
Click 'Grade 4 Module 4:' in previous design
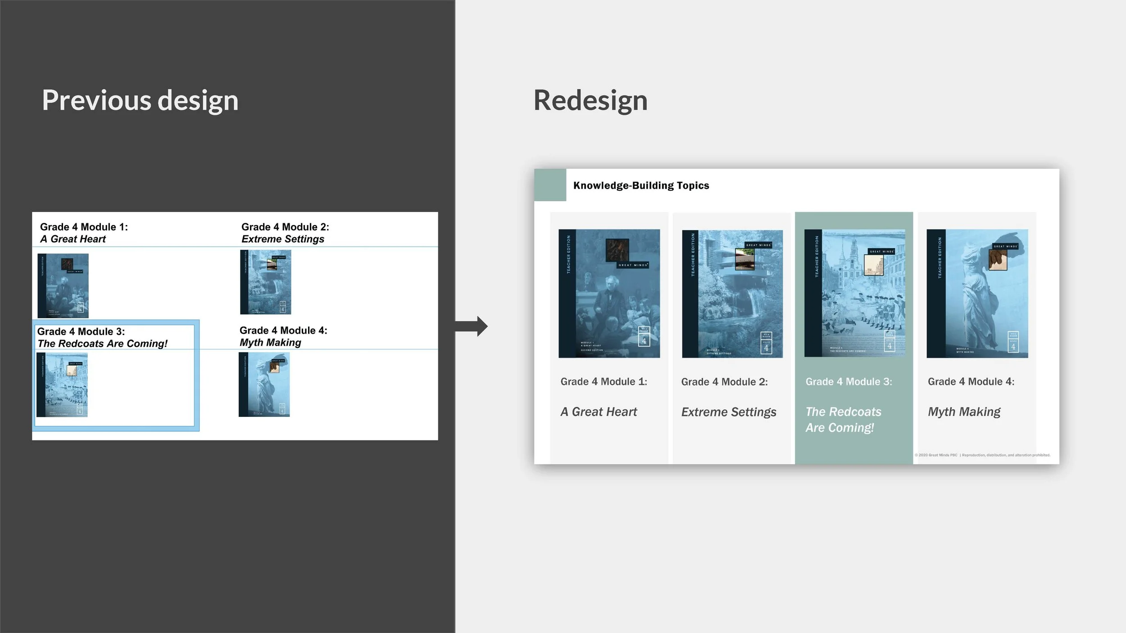pos(283,330)
